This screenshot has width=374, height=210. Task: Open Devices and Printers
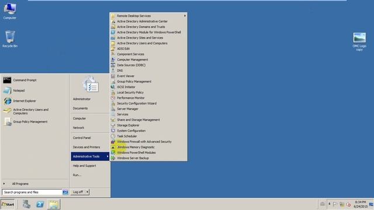90,147
